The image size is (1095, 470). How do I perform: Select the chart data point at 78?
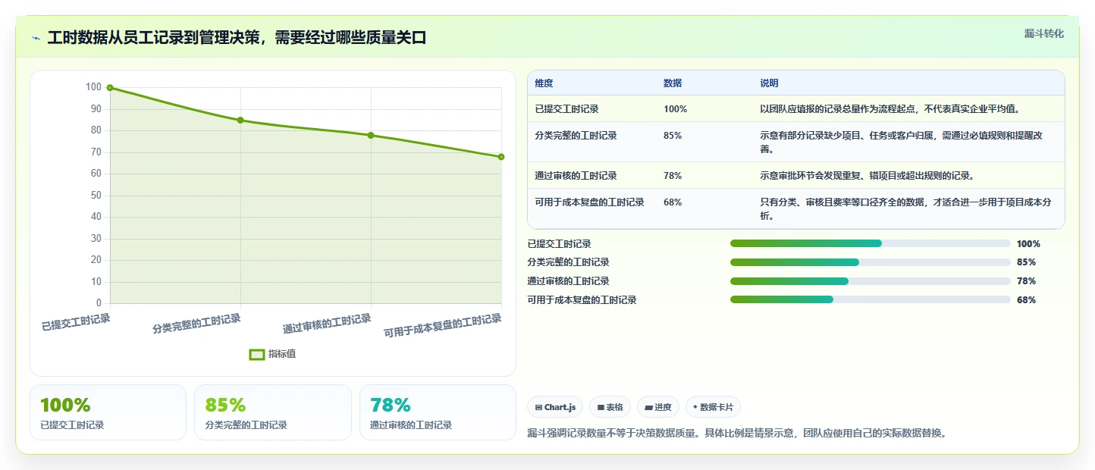coord(371,135)
